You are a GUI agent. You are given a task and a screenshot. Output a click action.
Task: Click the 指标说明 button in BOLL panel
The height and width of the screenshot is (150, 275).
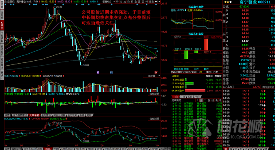[154, 119]
